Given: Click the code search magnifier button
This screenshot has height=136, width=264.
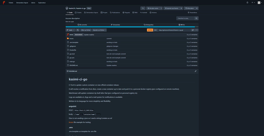Looking at the screenshot, I should coord(197,18).
